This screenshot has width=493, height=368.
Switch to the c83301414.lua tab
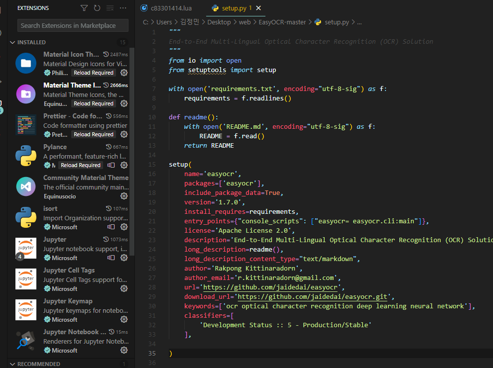tap(171, 8)
